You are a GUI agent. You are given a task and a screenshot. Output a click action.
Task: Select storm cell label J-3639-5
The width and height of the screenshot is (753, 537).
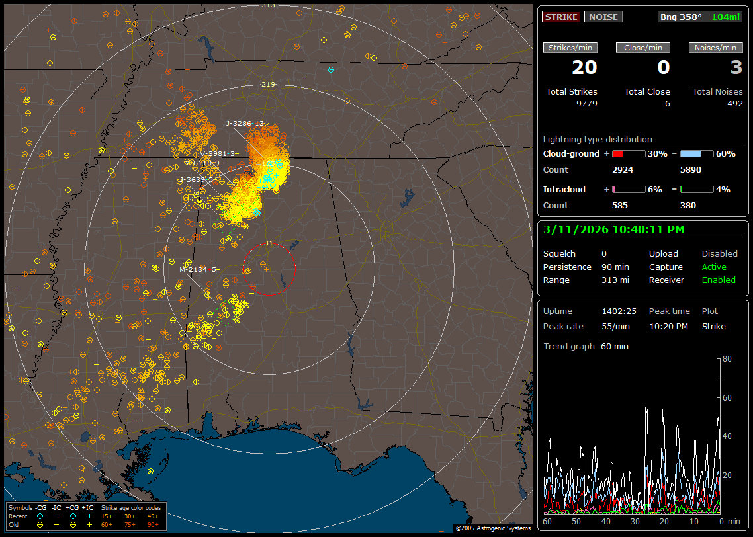coord(196,179)
